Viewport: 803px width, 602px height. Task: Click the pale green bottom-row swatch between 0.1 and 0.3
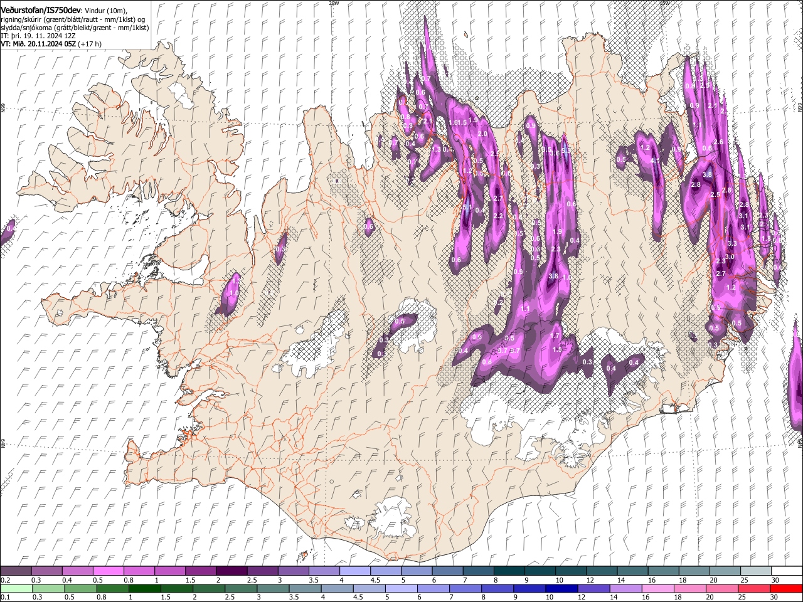click(x=16, y=588)
